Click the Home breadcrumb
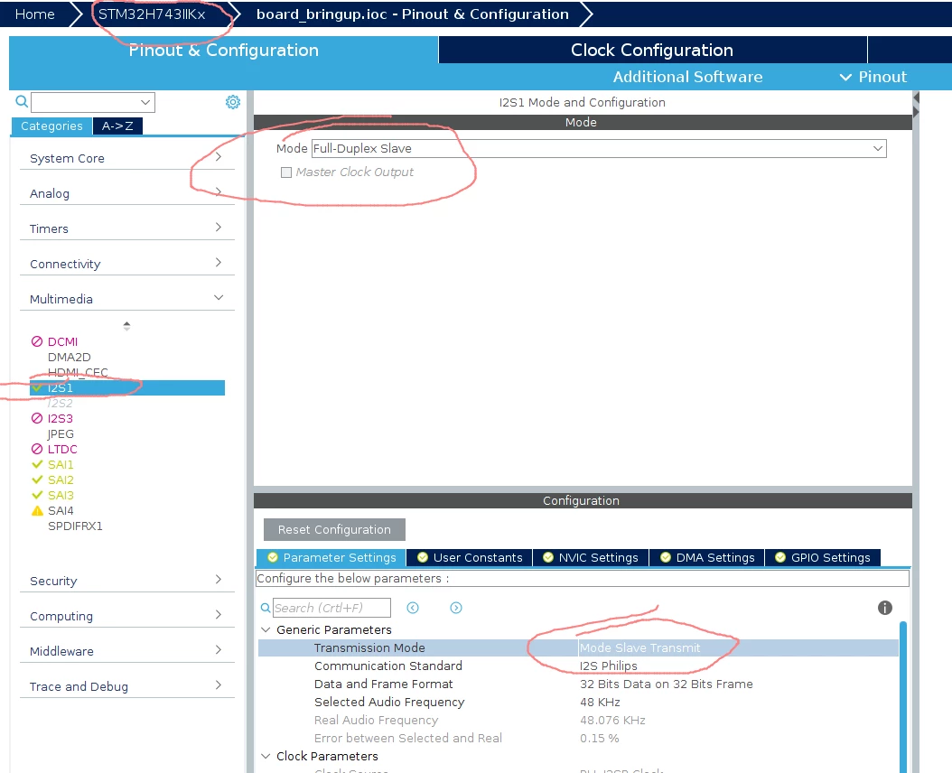The height and width of the screenshot is (773, 952). [x=34, y=14]
